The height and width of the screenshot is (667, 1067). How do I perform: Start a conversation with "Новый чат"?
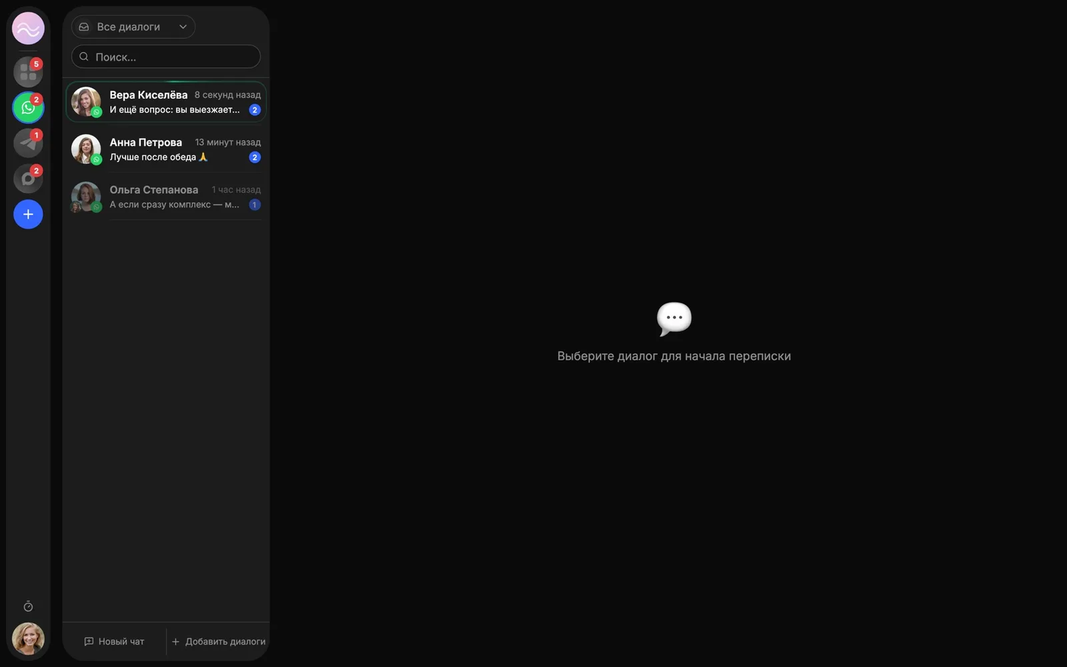point(114,642)
